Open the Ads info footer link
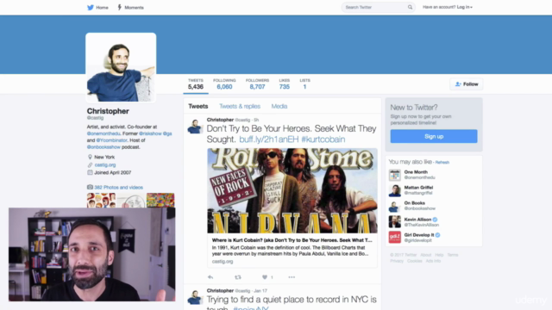552x310 pixels. pyautogui.click(x=433, y=261)
